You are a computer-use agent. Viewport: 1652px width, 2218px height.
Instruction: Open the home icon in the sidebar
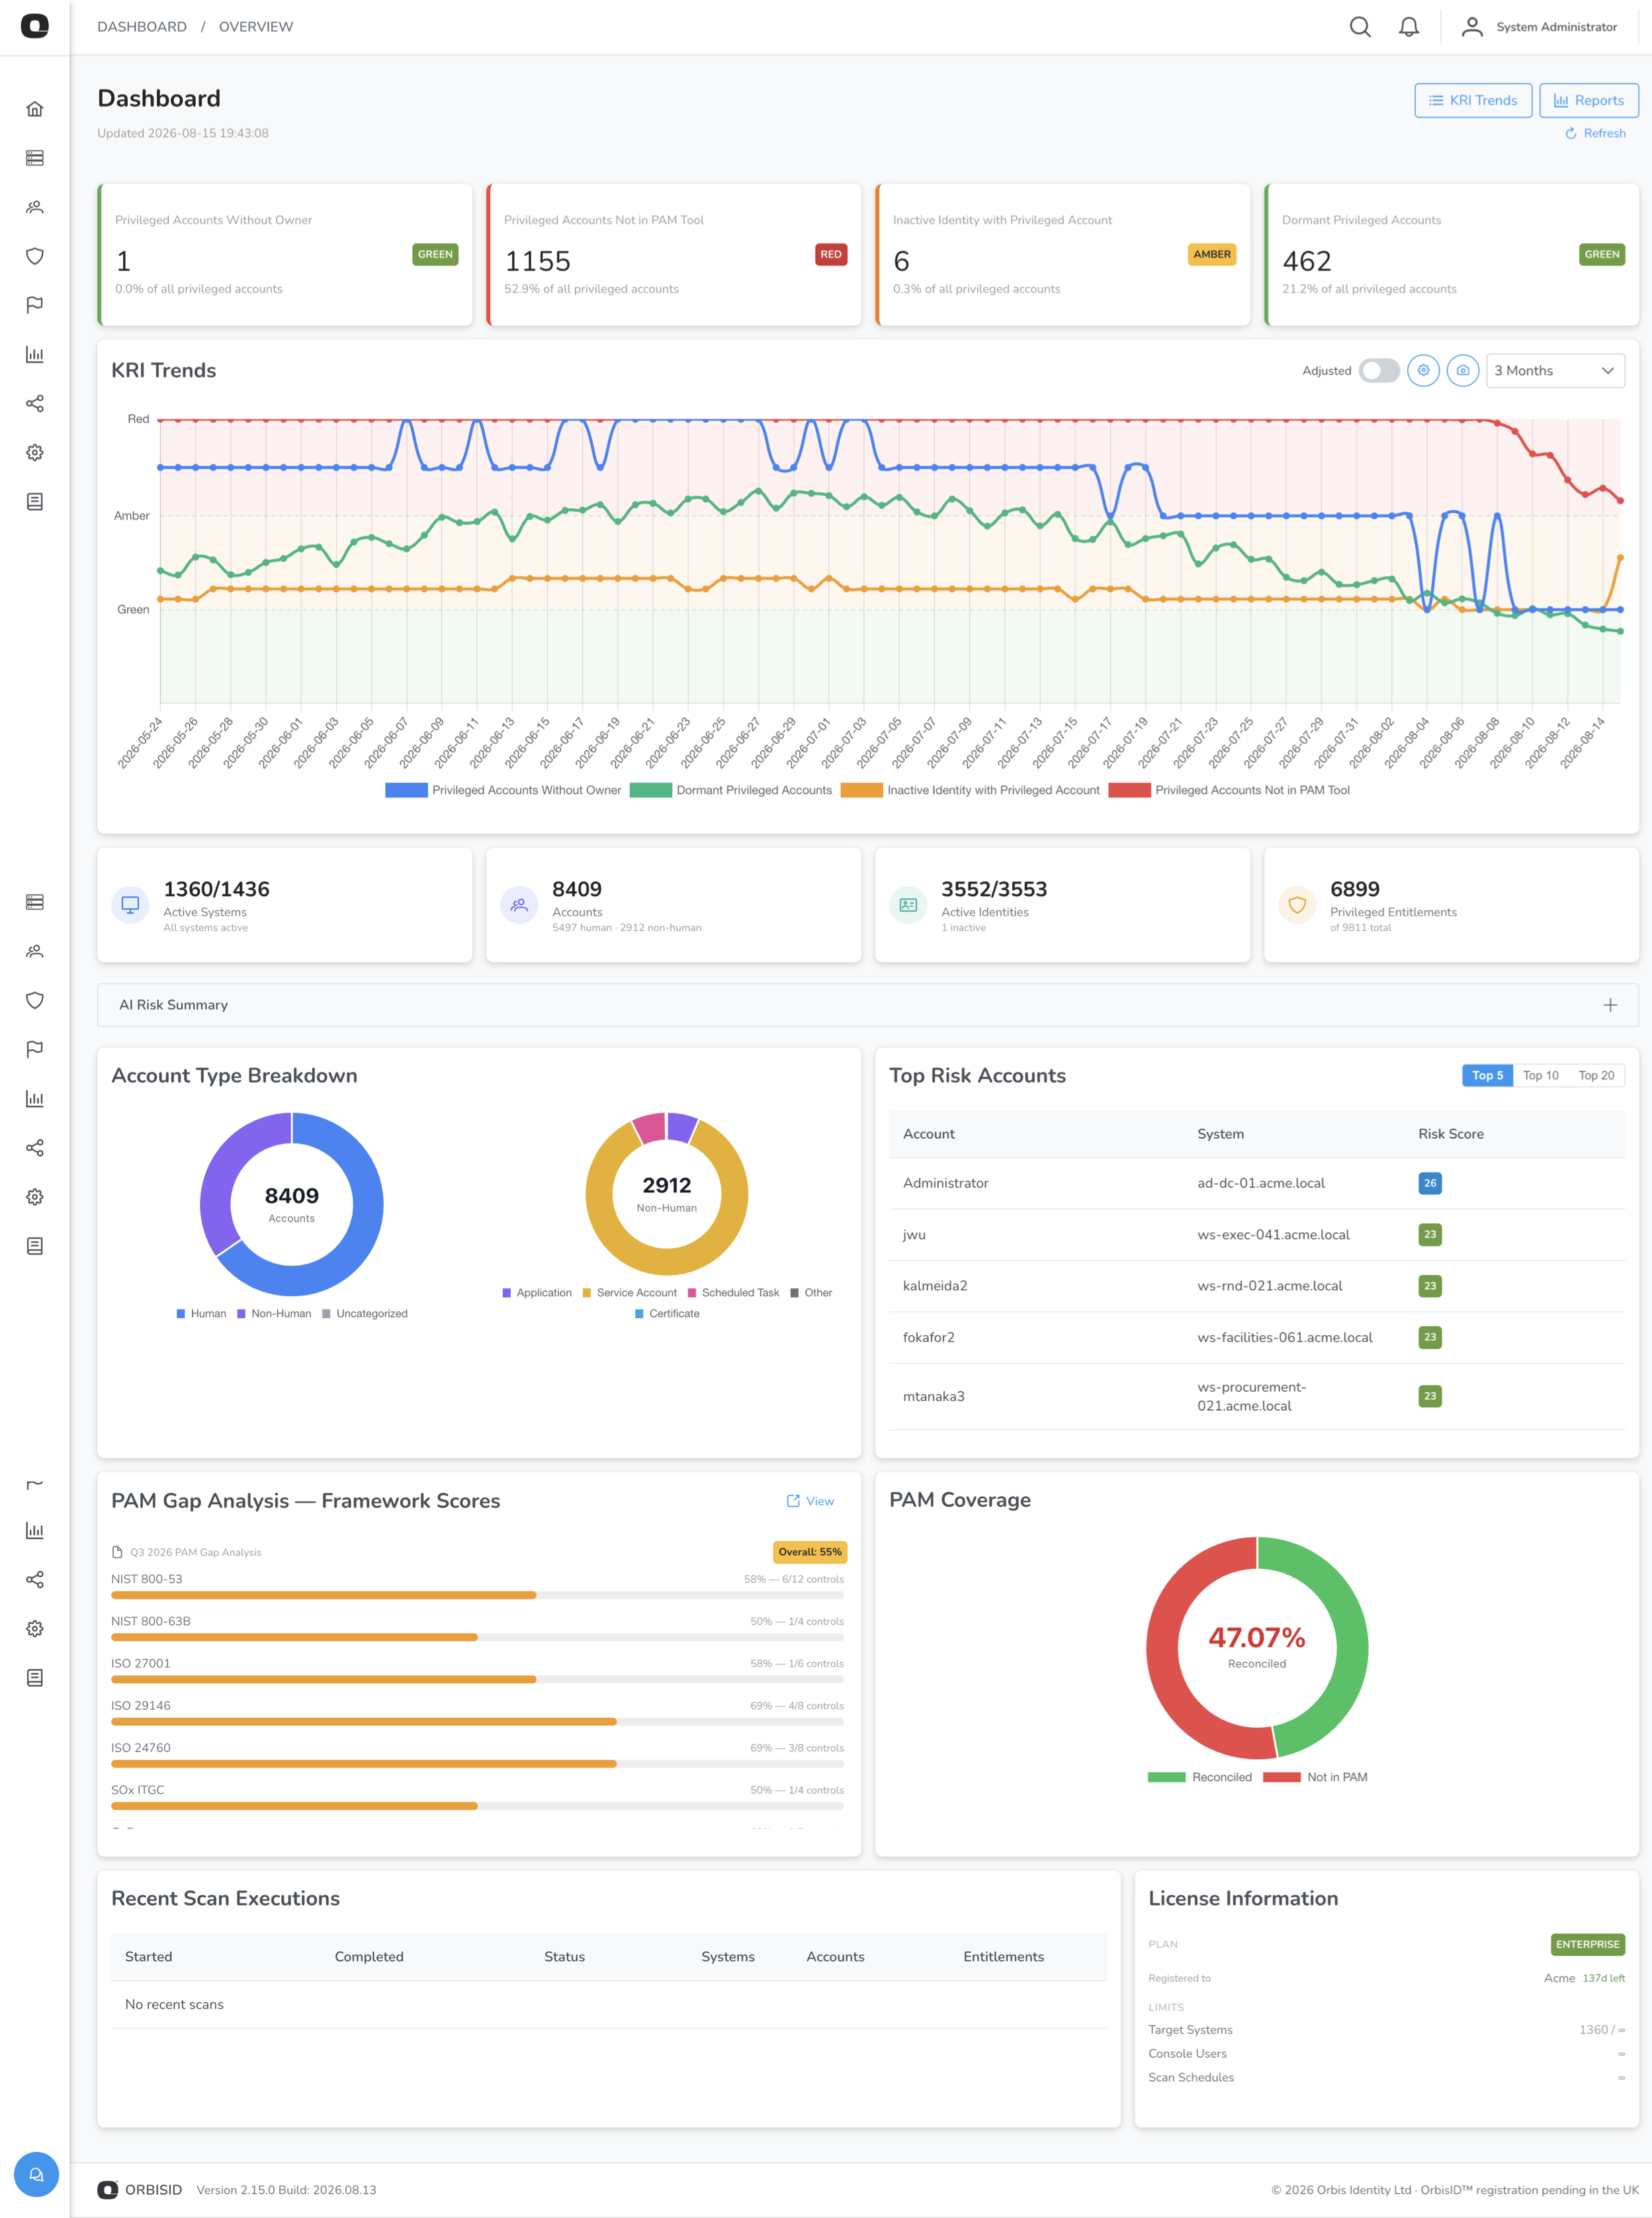(x=35, y=109)
